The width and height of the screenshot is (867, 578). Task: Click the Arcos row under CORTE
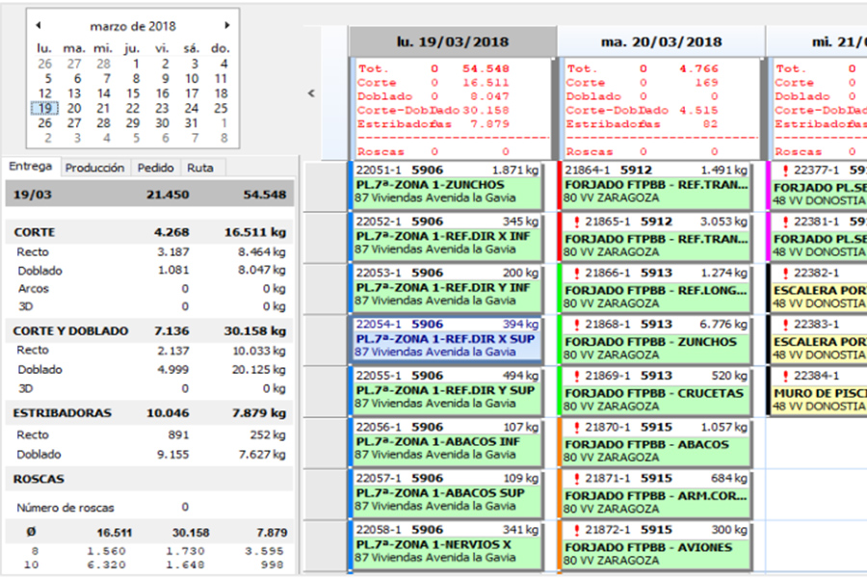pos(149,289)
